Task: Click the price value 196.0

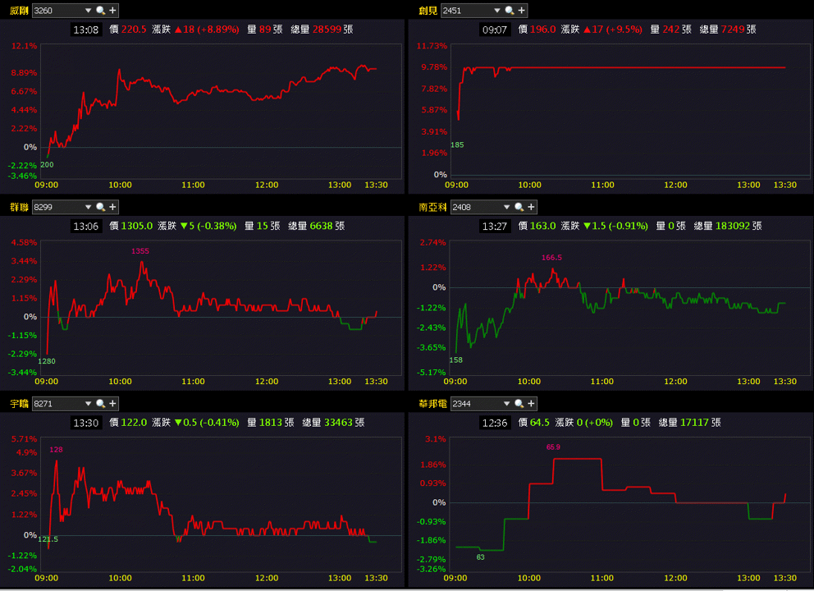Action: pyautogui.click(x=543, y=30)
